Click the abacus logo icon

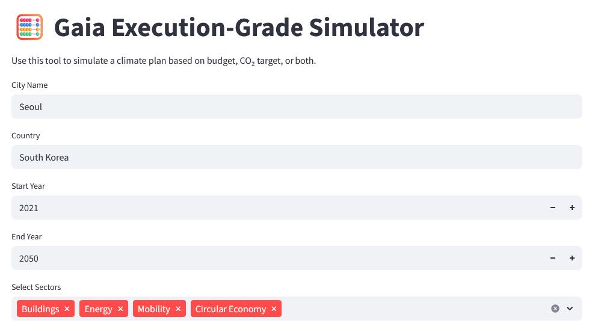(x=29, y=28)
